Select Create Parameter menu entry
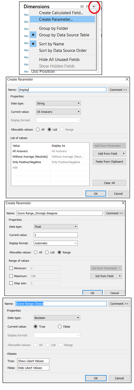 tap(62, 19)
